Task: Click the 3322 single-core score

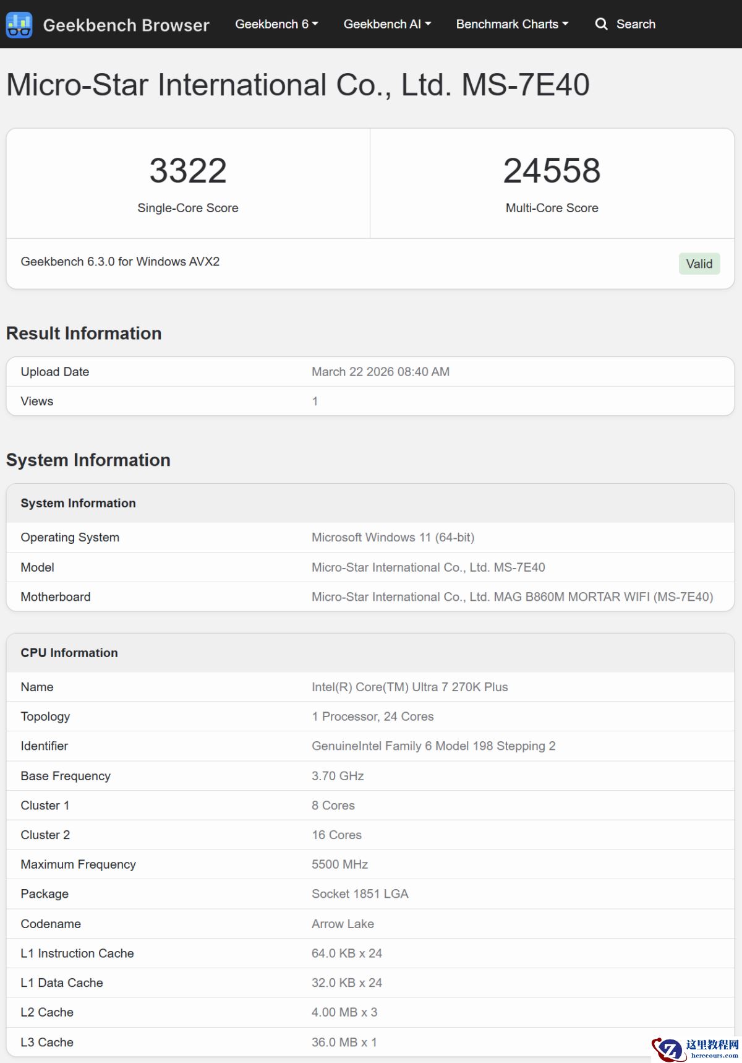Action: pyautogui.click(x=188, y=171)
